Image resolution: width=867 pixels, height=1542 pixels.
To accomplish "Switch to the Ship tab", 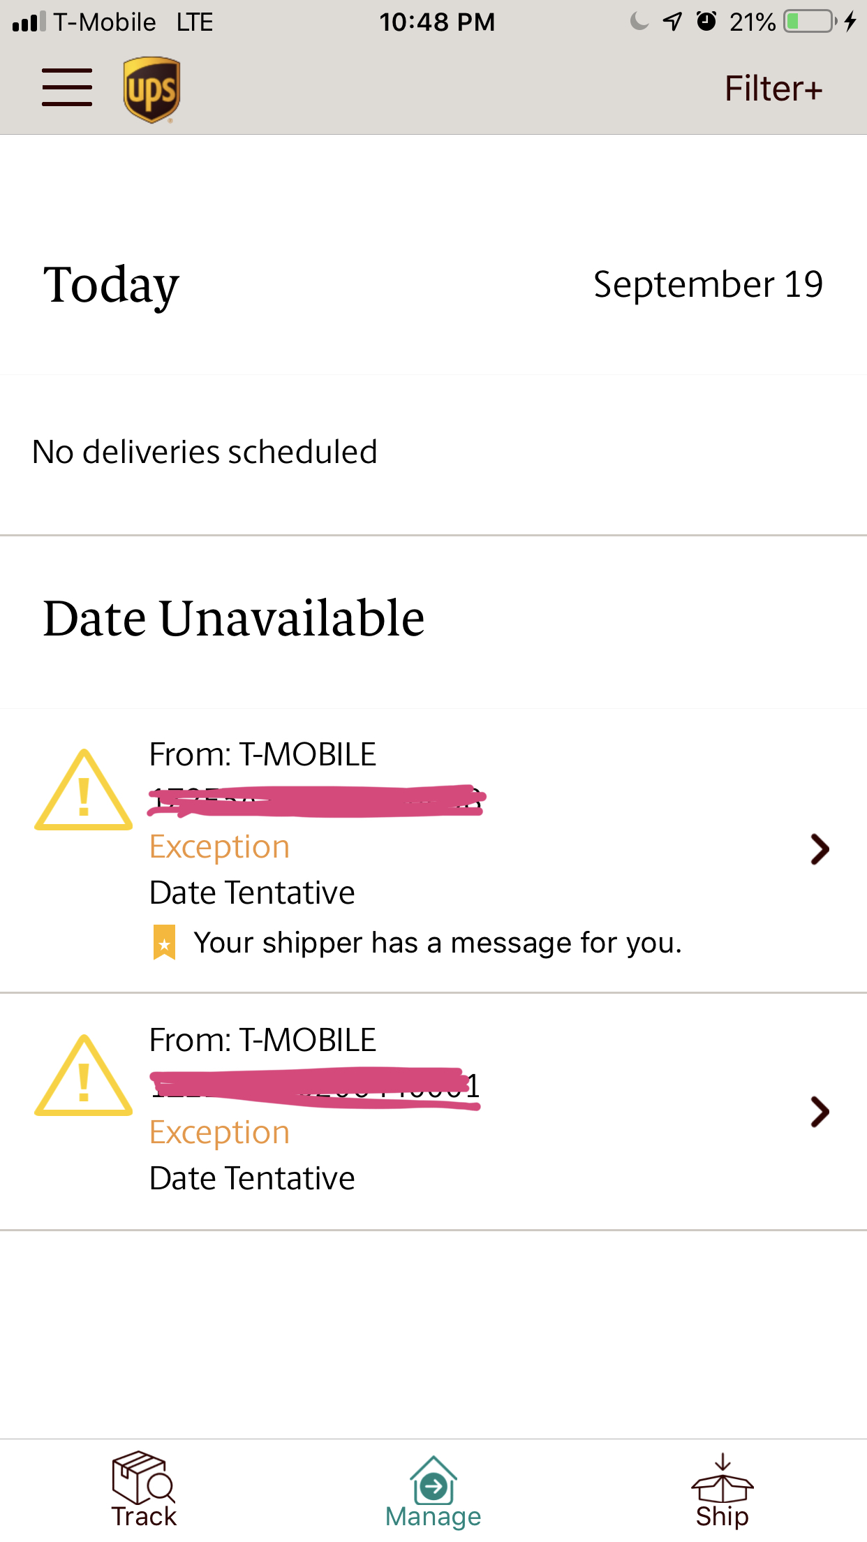I will pyautogui.click(x=722, y=1490).
